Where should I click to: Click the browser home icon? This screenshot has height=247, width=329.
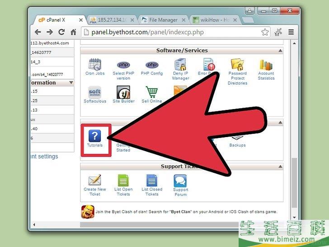click(73, 32)
